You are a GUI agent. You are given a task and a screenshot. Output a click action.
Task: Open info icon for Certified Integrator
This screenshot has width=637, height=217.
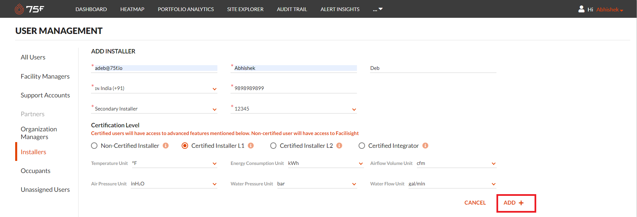[x=425, y=145]
